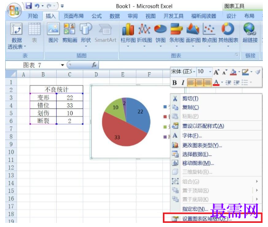Open the bullets dropdown in mini toolbar

pos(250,83)
